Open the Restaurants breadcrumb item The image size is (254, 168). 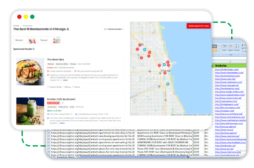pos(28,25)
